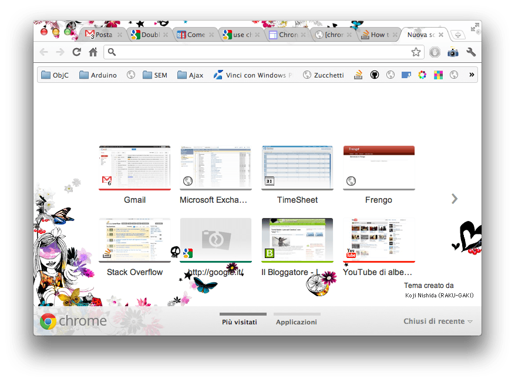Screen dimensions: 515x382
Task: Click the new tab plus button
Action: (458, 35)
